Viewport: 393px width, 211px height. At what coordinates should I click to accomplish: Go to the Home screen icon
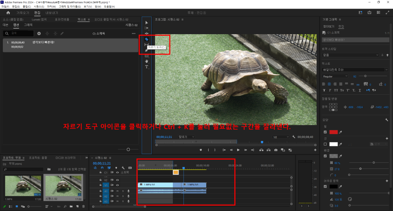[8, 13]
